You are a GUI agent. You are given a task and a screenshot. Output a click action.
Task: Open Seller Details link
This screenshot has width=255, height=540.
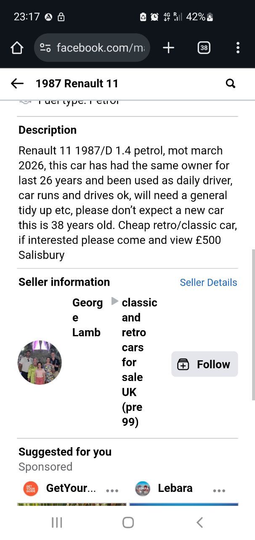[208, 283]
